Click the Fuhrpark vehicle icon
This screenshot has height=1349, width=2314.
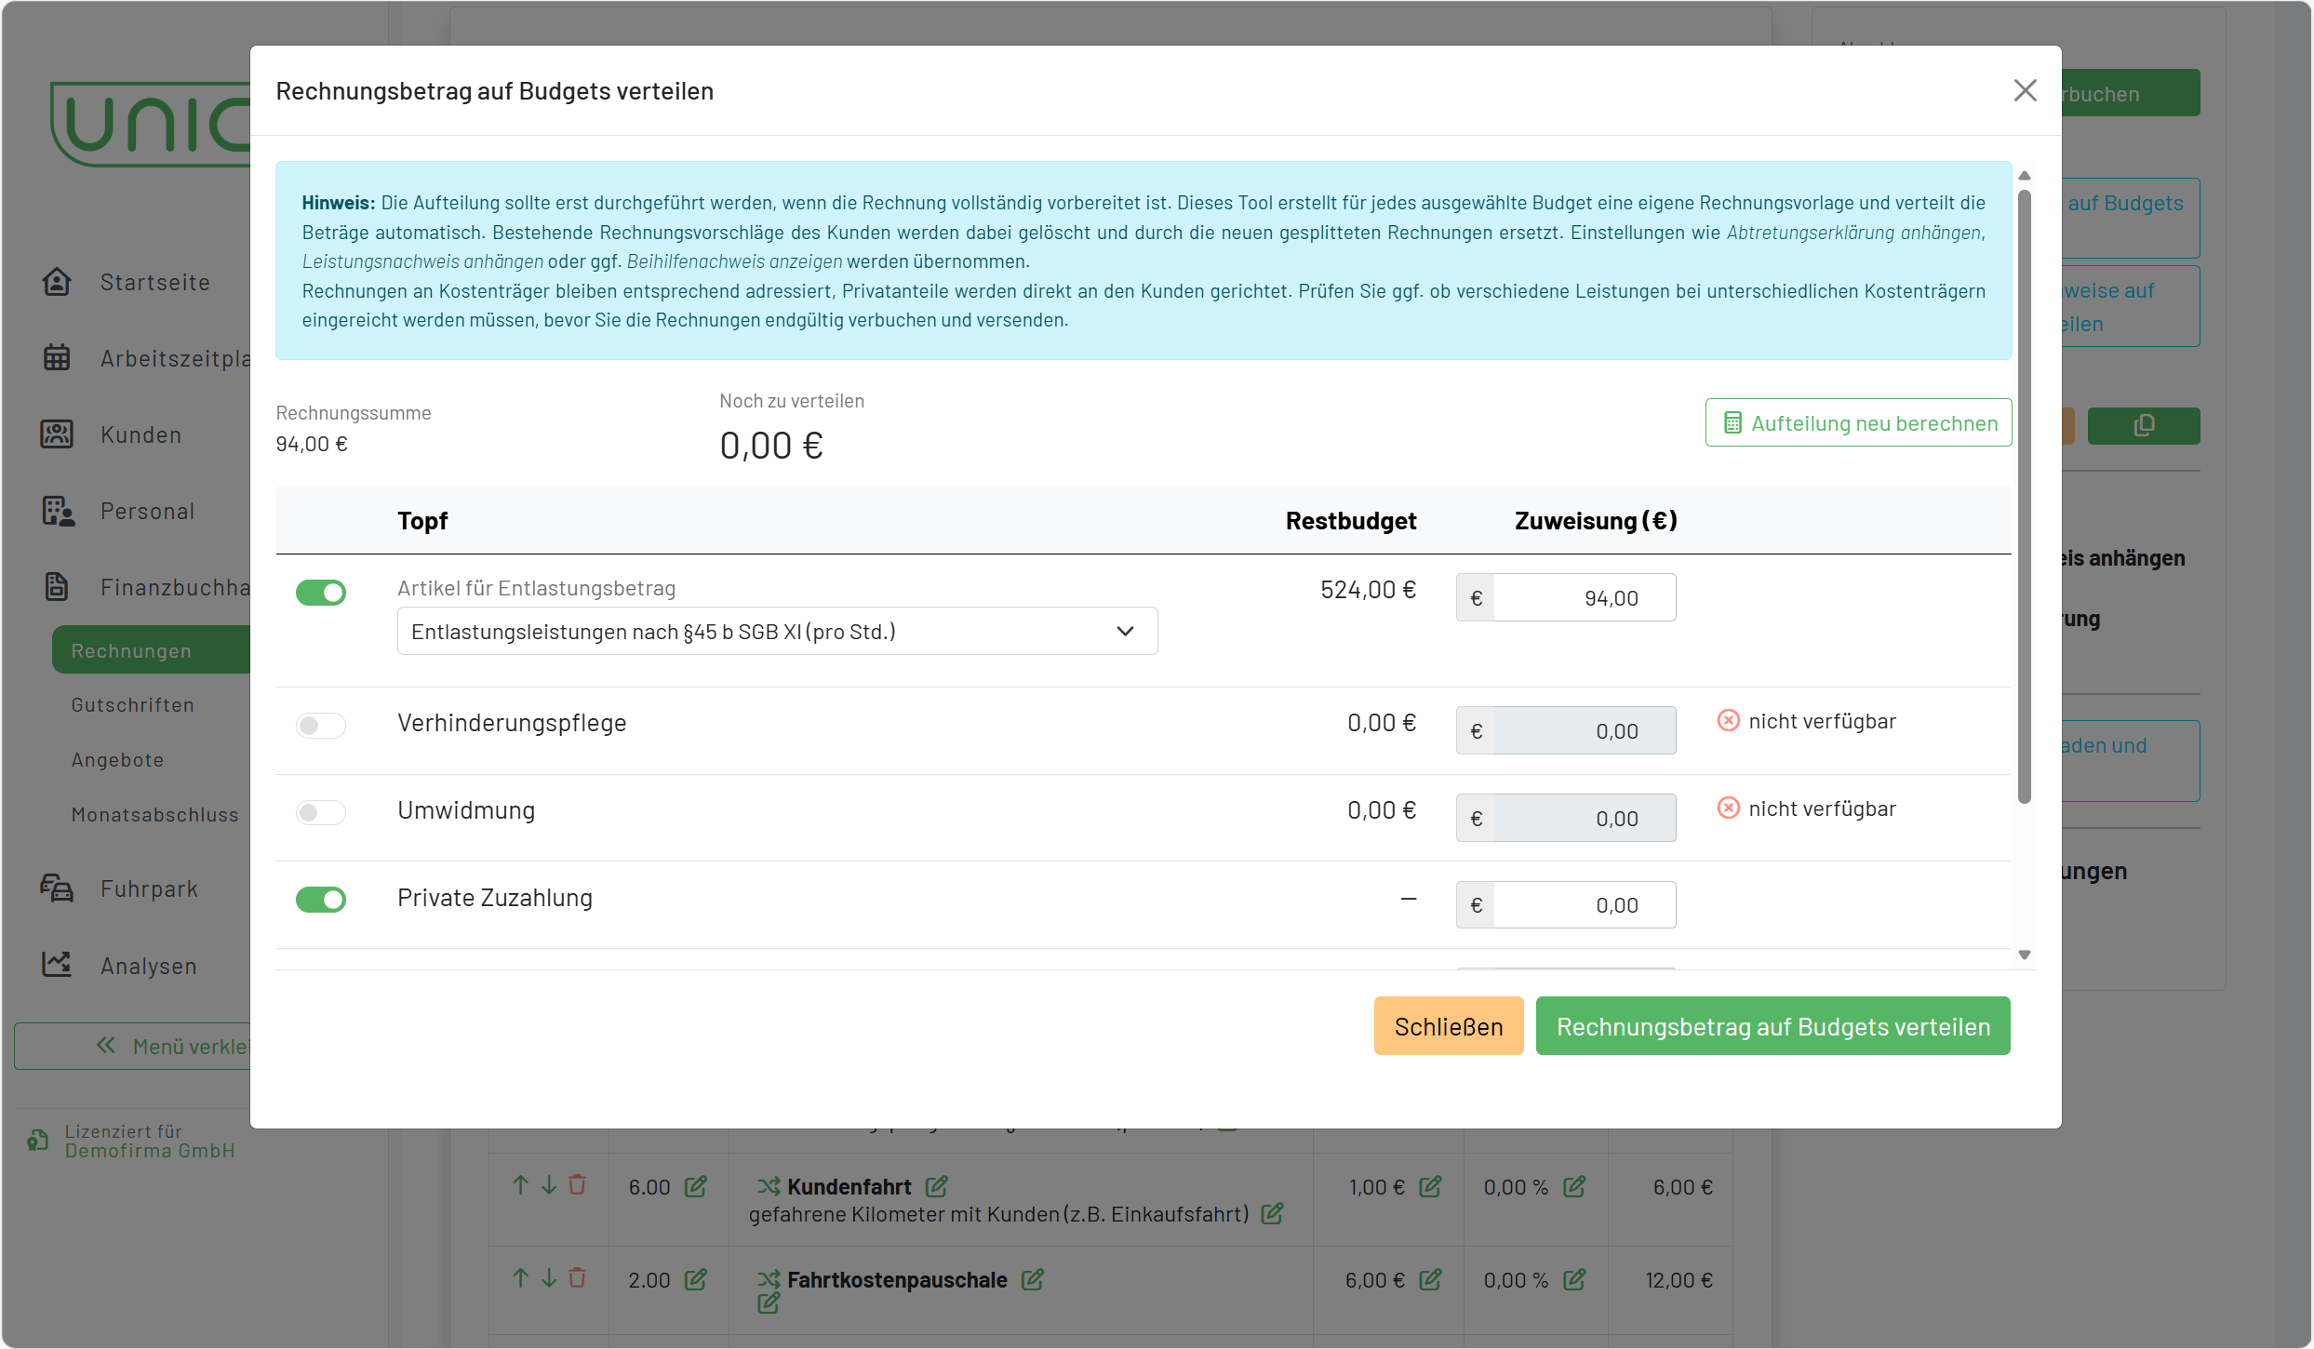point(57,888)
